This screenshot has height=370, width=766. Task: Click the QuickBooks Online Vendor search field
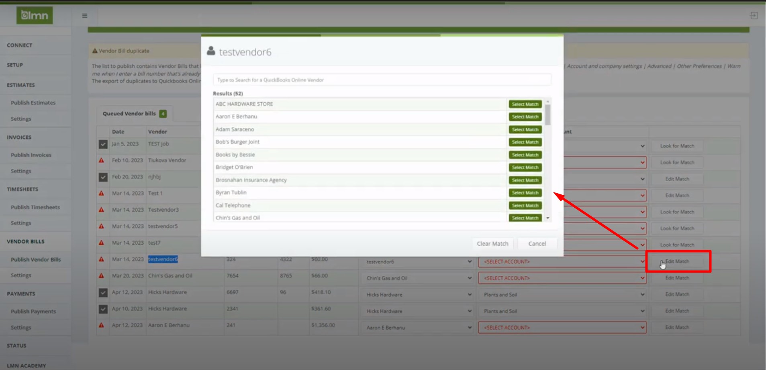(x=382, y=80)
